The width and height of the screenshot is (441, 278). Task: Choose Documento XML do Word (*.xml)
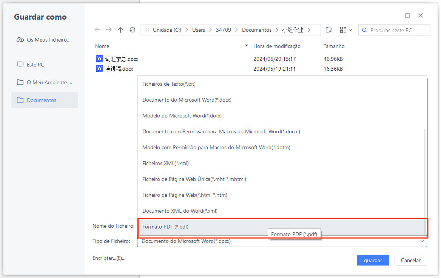click(281, 211)
